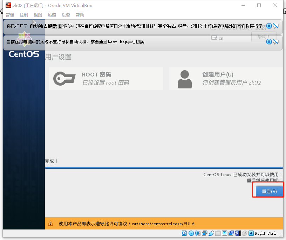This screenshot has height=240, width=286.
Task: Open the ROOT 密码 settings
Action: (x=106, y=79)
